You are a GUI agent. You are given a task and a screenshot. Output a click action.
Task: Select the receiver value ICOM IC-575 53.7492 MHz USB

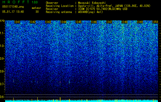click(103, 9)
